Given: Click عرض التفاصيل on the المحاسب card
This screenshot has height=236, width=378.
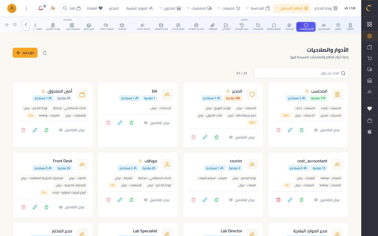Looking at the screenshot, I should [327, 130].
